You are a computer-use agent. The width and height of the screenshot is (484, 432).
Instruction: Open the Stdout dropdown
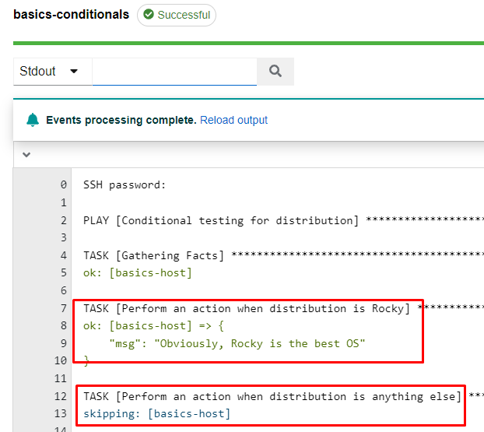[x=51, y=71]
